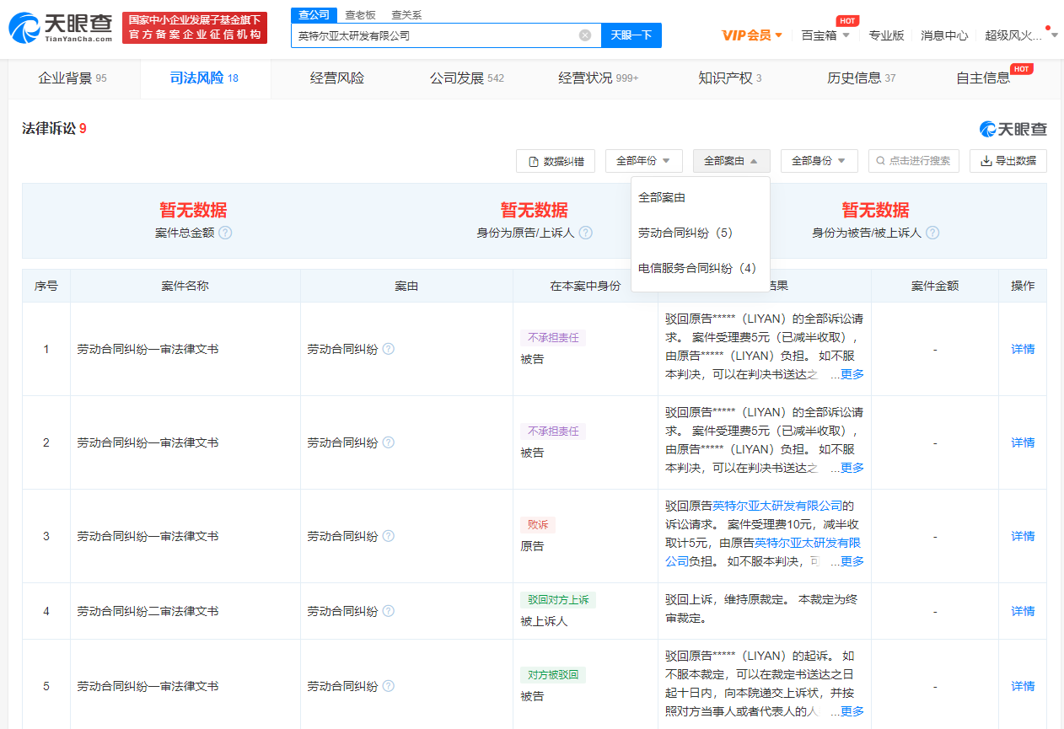Click help icon next to 身份为原告/上诉人

point(585,233)
